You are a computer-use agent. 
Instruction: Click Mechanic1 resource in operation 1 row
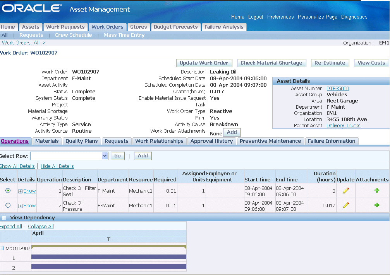pos(141,191)
